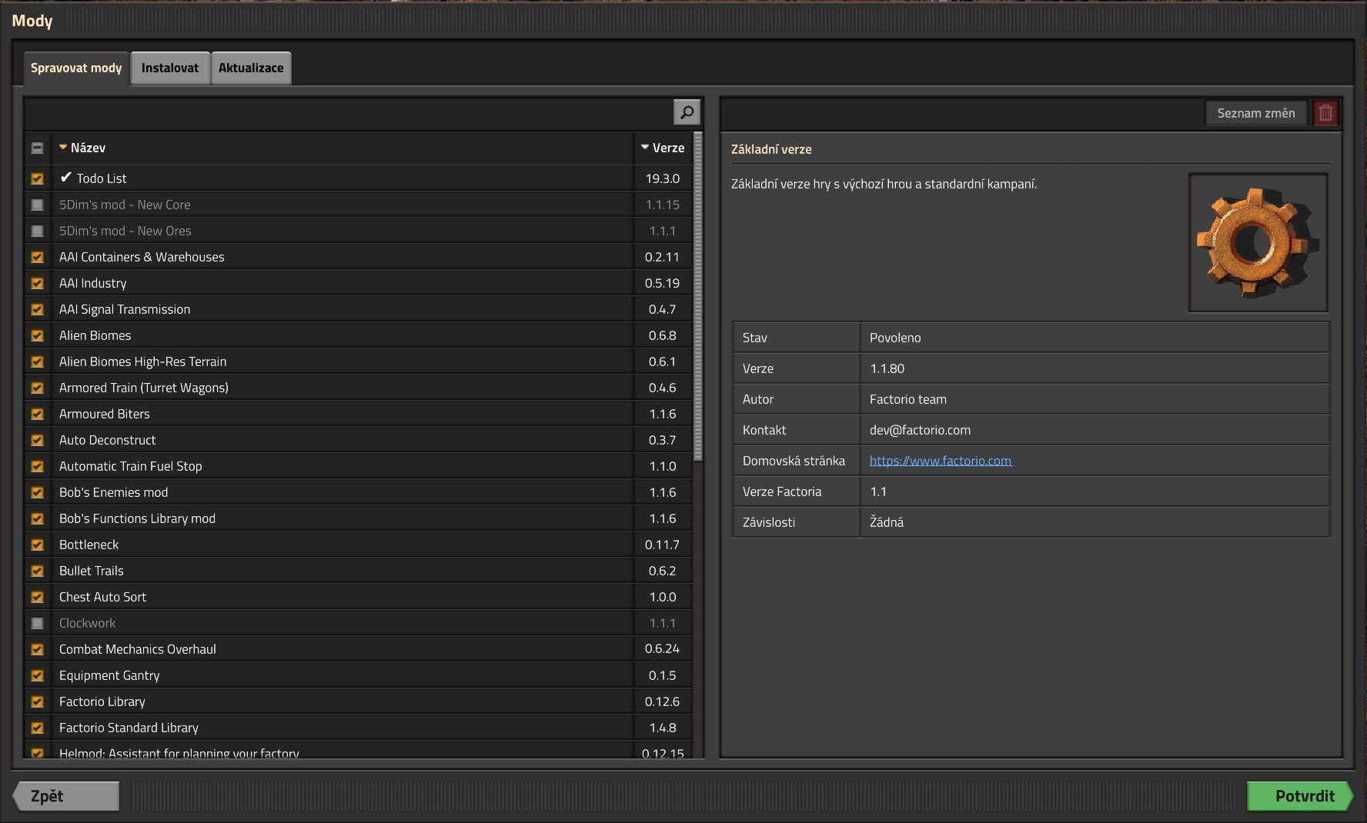
Task: Switch to the Spravovat mody tab
Action: [x=76, y=68]
